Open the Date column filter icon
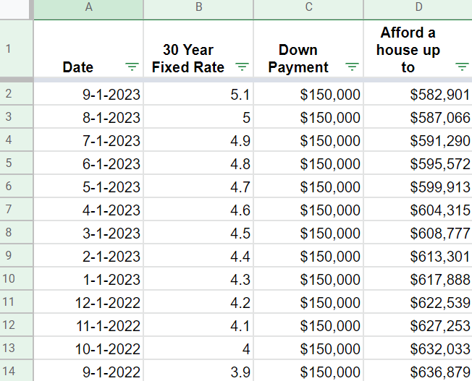Image resolution: width=472 pixels, height=381 pixels. click(132, 67)
